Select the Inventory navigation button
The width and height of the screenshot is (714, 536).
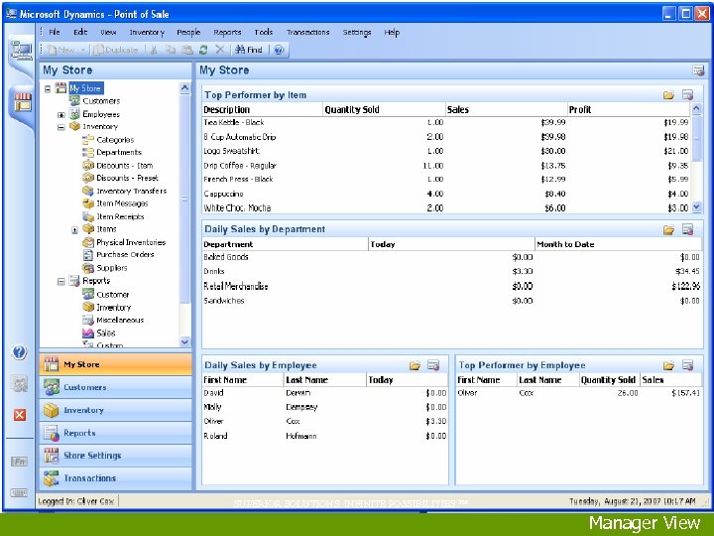click(116, 410)
